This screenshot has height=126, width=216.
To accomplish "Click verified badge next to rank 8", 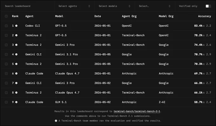I will pyautogui.click(x=16, y=93).
